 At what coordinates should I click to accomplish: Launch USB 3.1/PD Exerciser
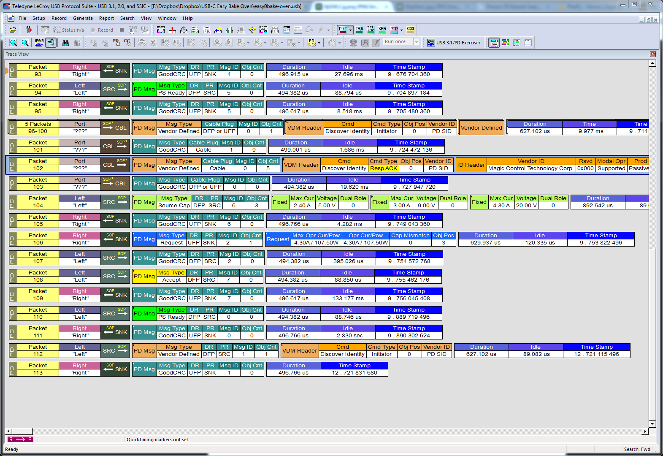coord(454,43)
